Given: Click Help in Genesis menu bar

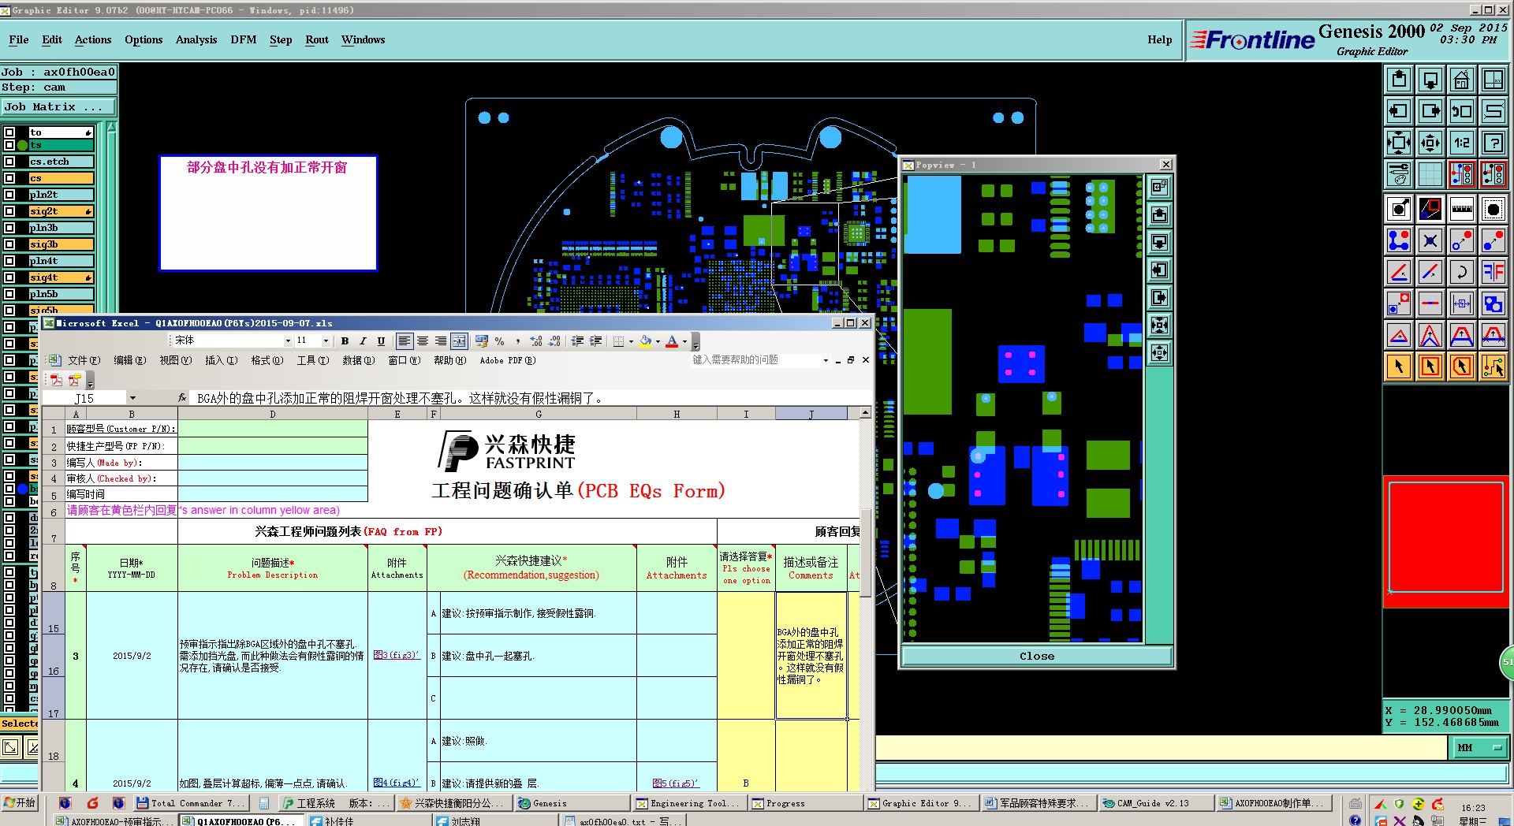Looking at the screenshot, I should [1159, 39].
